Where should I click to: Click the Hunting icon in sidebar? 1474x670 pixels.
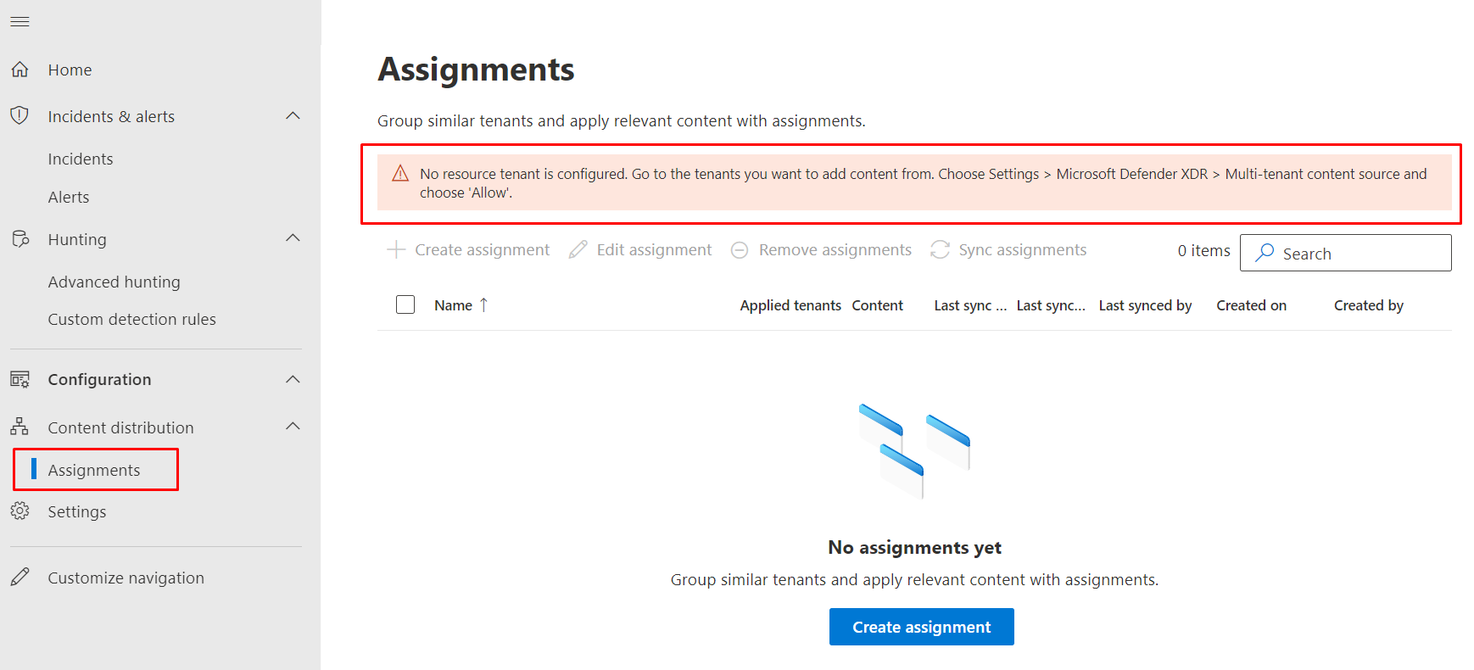(x=20, y=239)
